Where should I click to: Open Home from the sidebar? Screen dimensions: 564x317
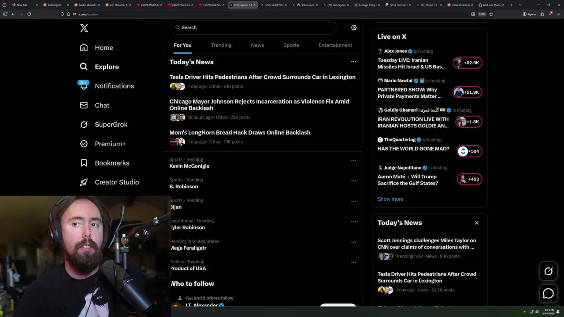tap(96, 48)
